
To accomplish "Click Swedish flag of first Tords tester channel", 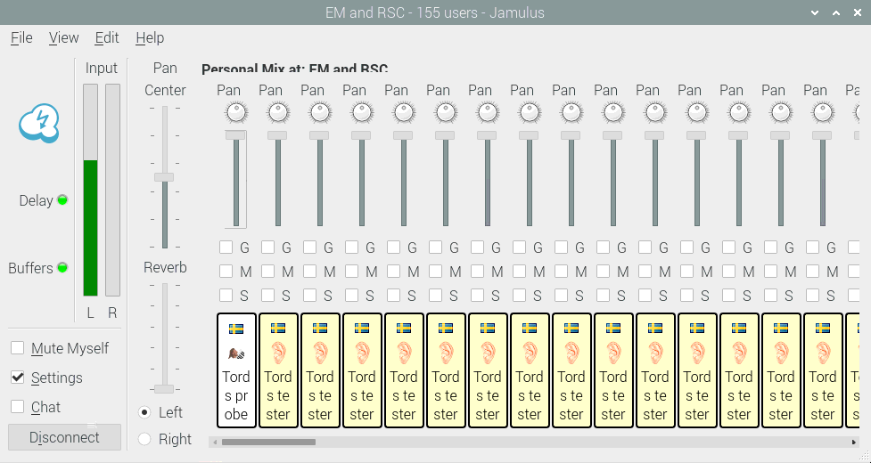I will coord(278,329).
